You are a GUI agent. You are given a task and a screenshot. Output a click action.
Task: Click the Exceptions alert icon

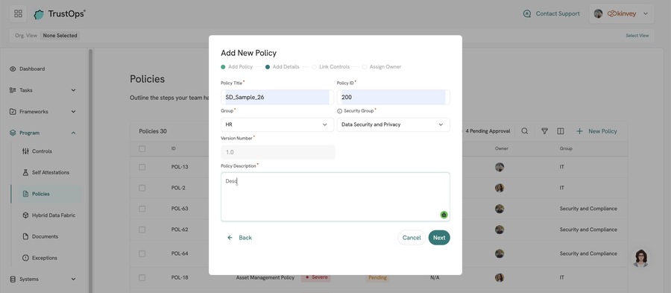pos(25,258)
